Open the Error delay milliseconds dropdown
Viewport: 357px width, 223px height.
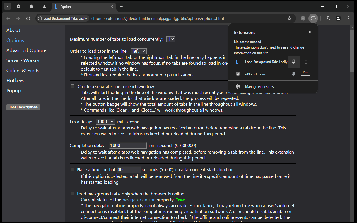pyautogui.click(x=105, y=122)
